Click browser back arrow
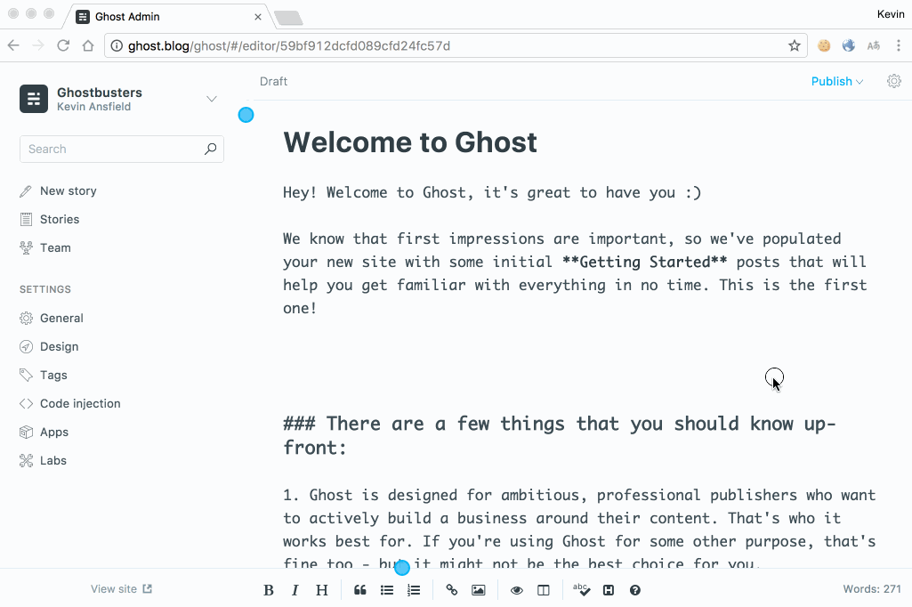 pos(13,45)
